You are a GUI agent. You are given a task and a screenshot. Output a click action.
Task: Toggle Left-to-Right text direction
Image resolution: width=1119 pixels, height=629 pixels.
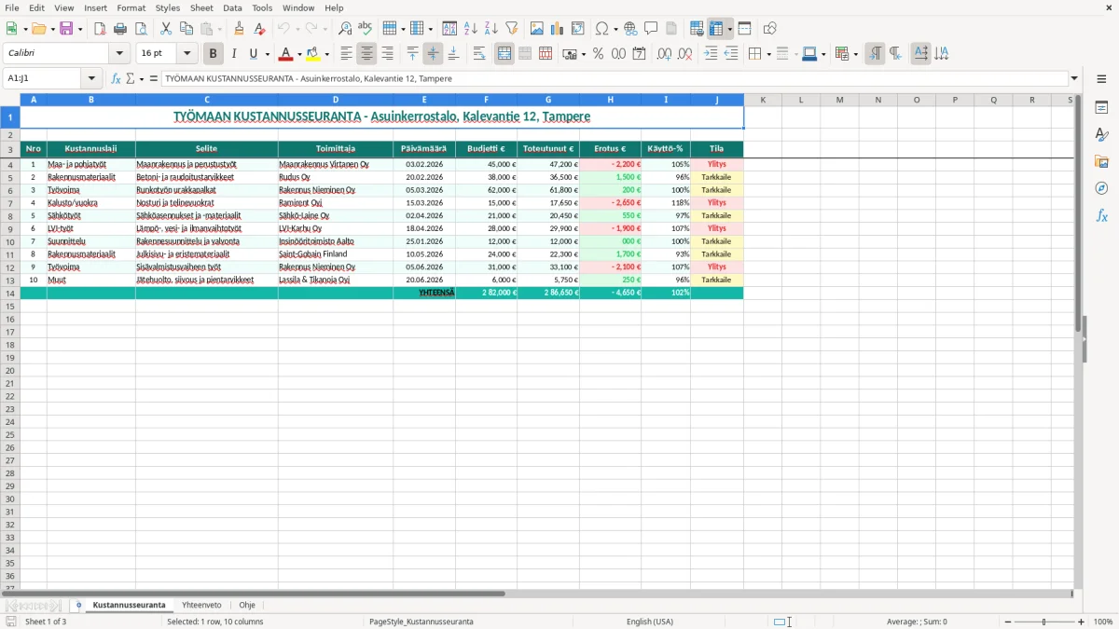pyautogui.click(x=875, y=54)
